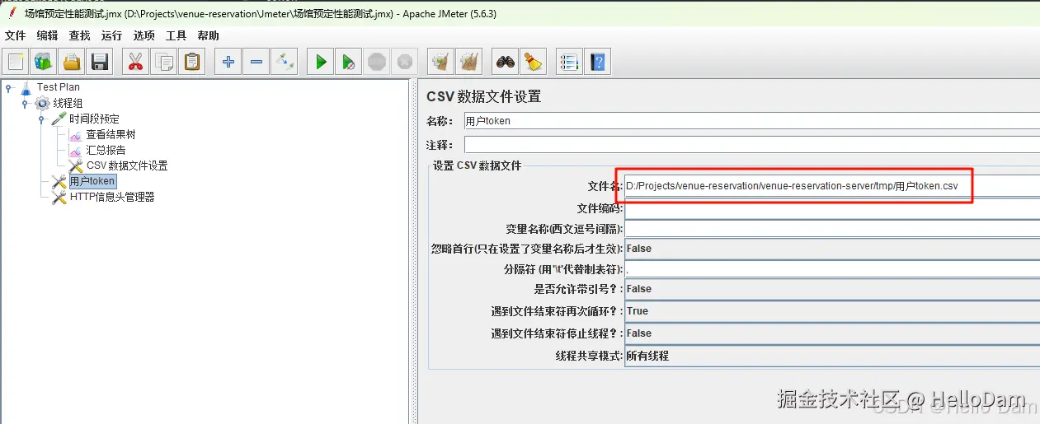Select the HTTP信息头管理器 tree item
Screen dimensions: 1040x424
[x=112, y=197]
